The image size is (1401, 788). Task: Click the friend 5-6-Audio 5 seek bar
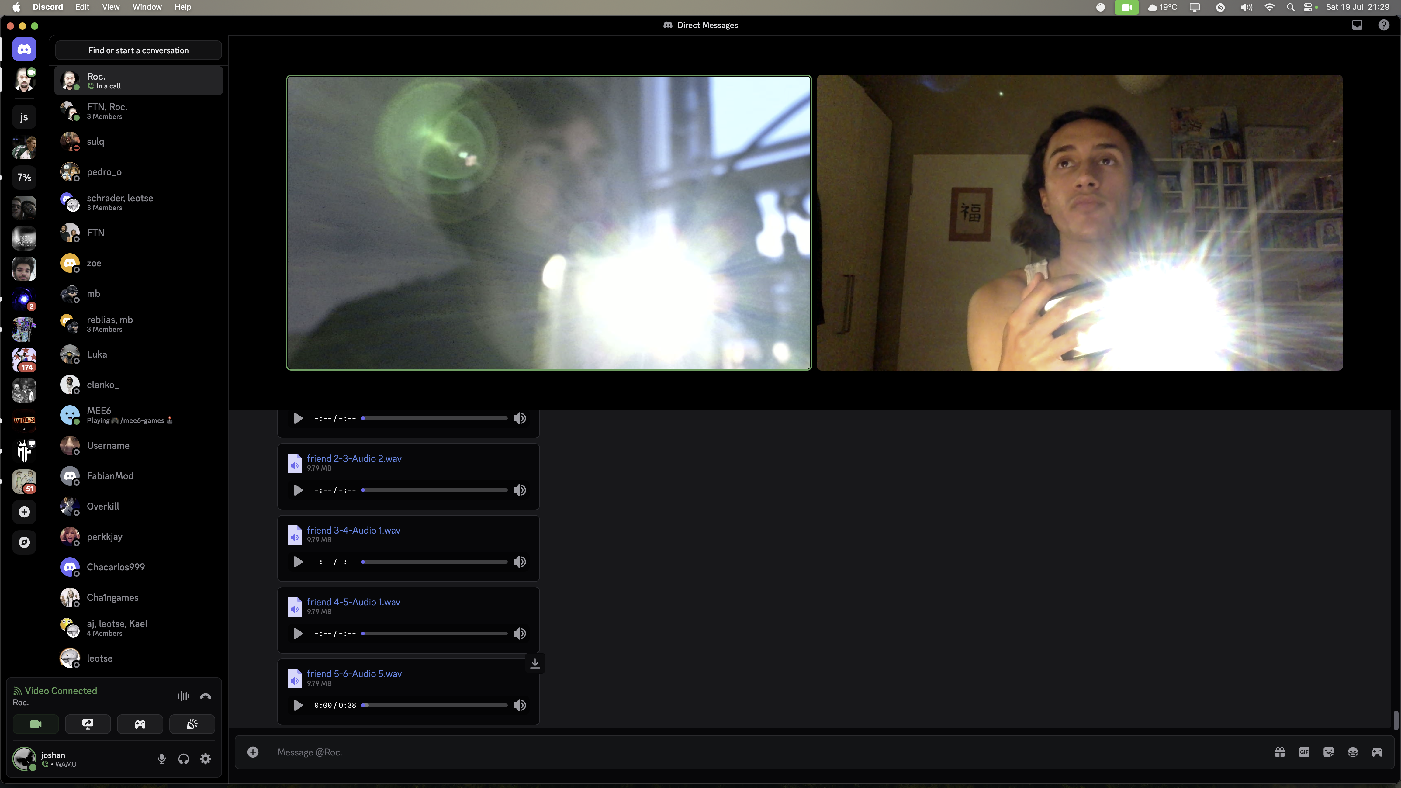click(434, 705)
